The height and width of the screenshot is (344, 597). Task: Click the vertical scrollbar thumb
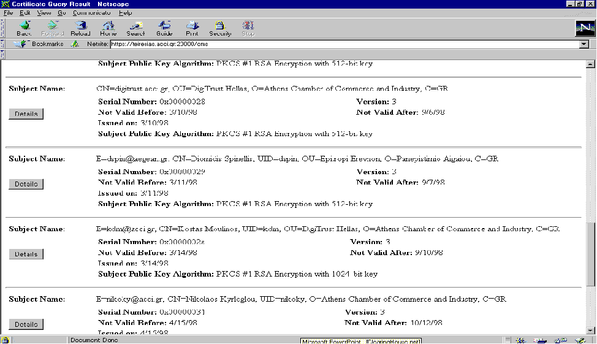tap(590, 253)
